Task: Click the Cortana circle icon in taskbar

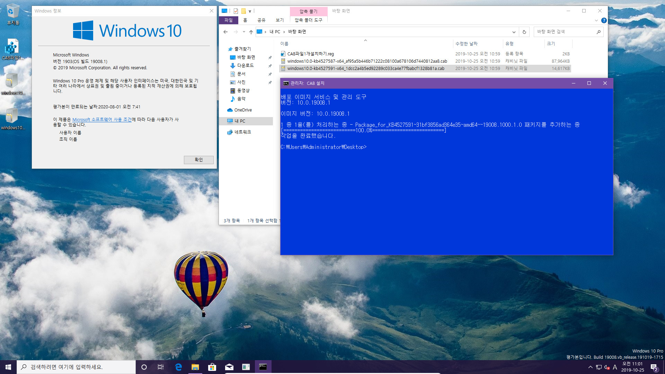Action: 144,367
